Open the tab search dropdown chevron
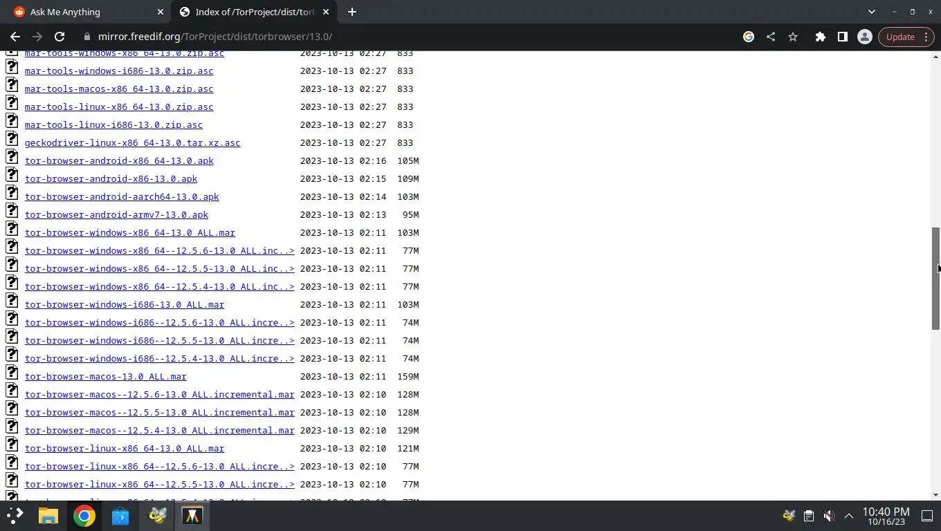 (x=872, y=12)
